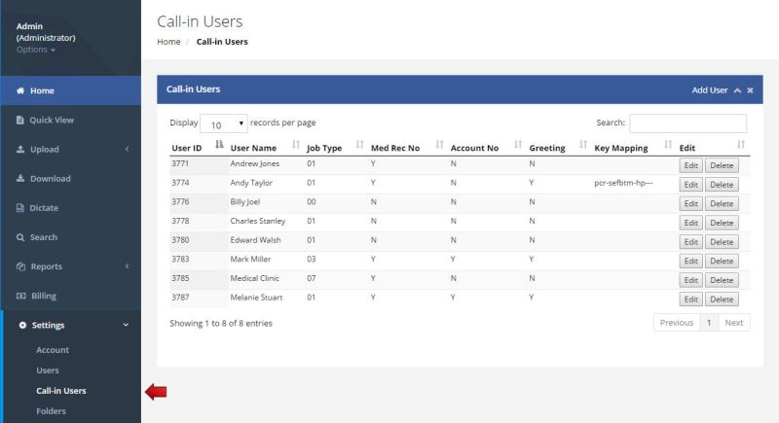779x423 pixels.
Task: Click the Dictate icon in sidebar
Action: [20, 208]
